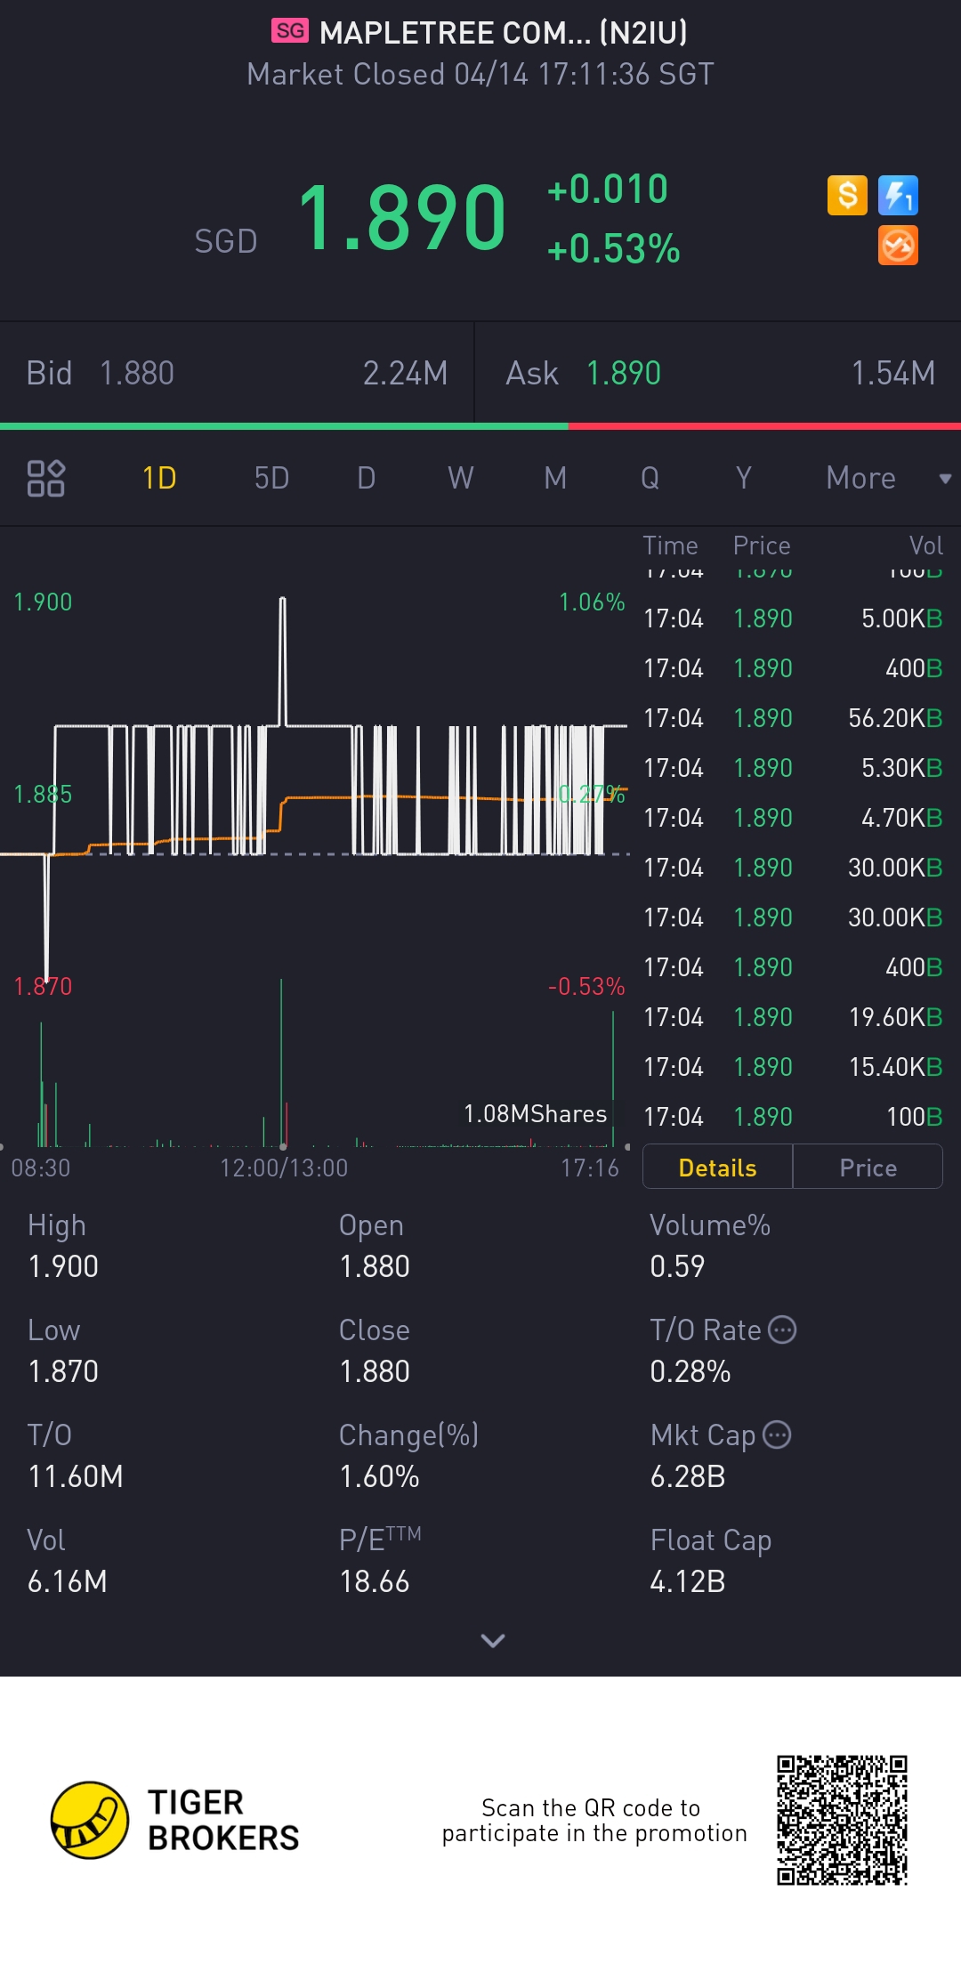Switch to the 5D chart timeframe
This screenshot has height=1964, width=961.
coord(271,478)
